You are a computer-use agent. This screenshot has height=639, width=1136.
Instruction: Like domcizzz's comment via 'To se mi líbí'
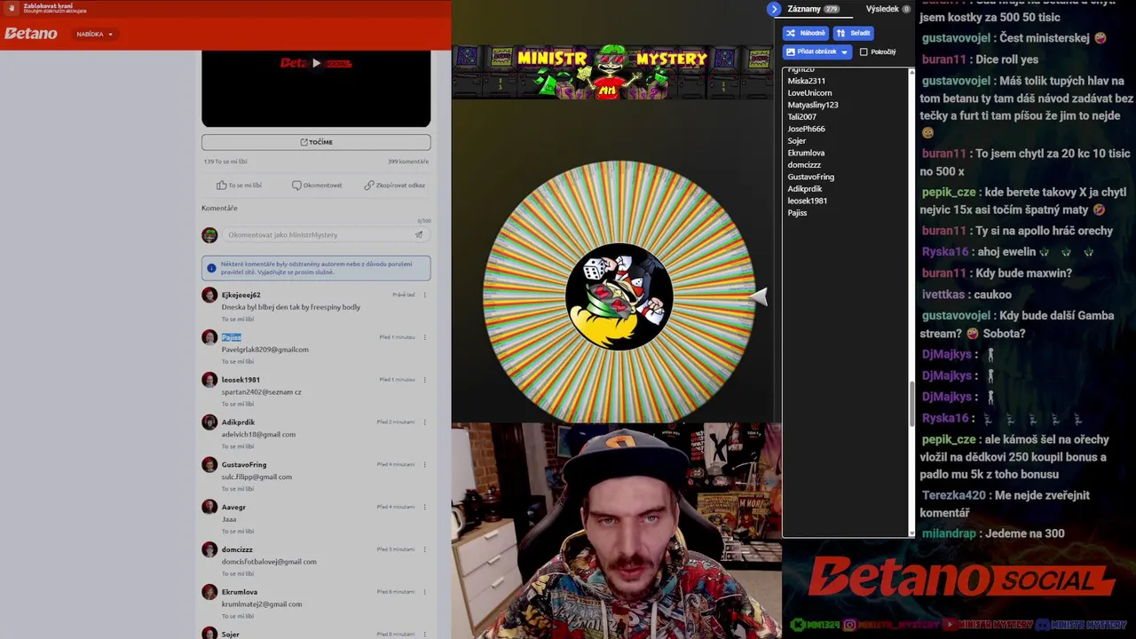click(x=238, y=573)
